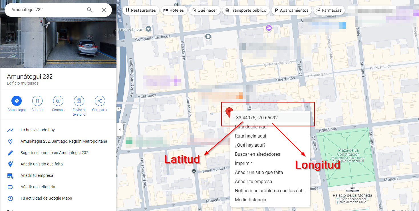Choose Ruta desde aquí in context menu
Viewport: 419px width, 211px height.
270,127
